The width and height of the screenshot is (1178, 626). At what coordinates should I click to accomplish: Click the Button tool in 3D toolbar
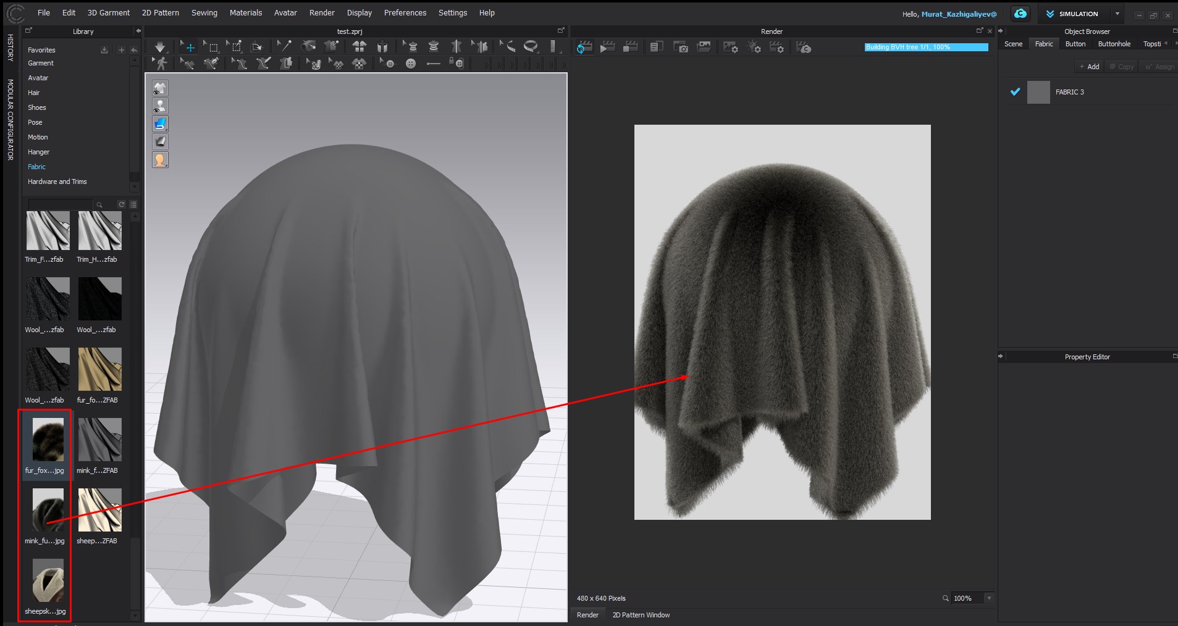click(411, 64)
